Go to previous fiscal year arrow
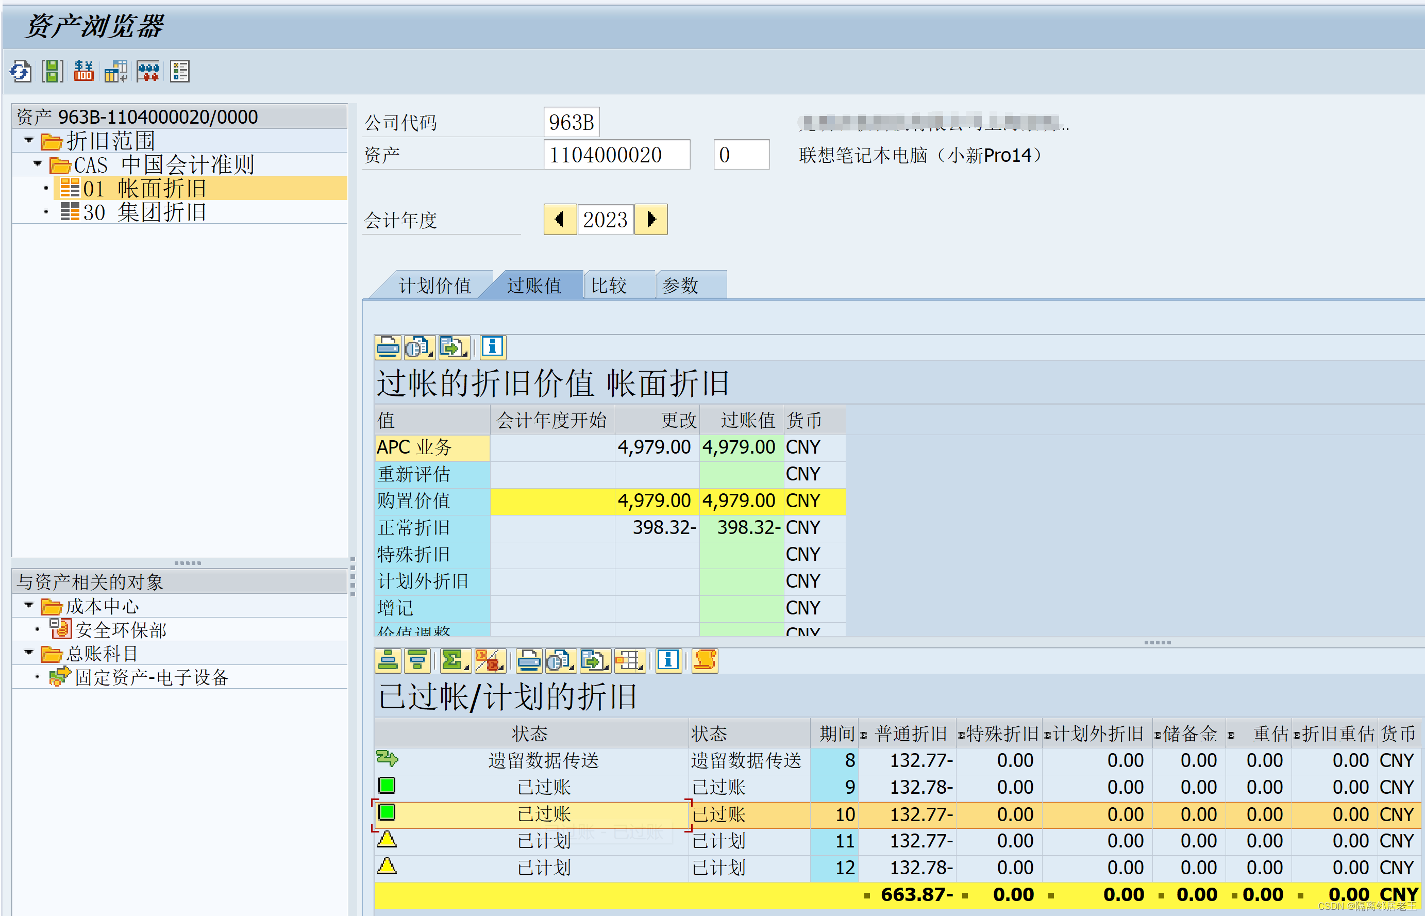 (x=559, y=220)
